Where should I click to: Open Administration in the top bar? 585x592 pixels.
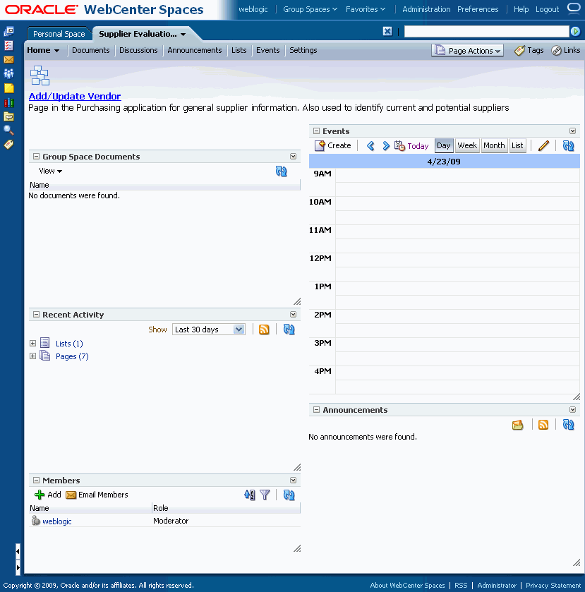point(426,9)
